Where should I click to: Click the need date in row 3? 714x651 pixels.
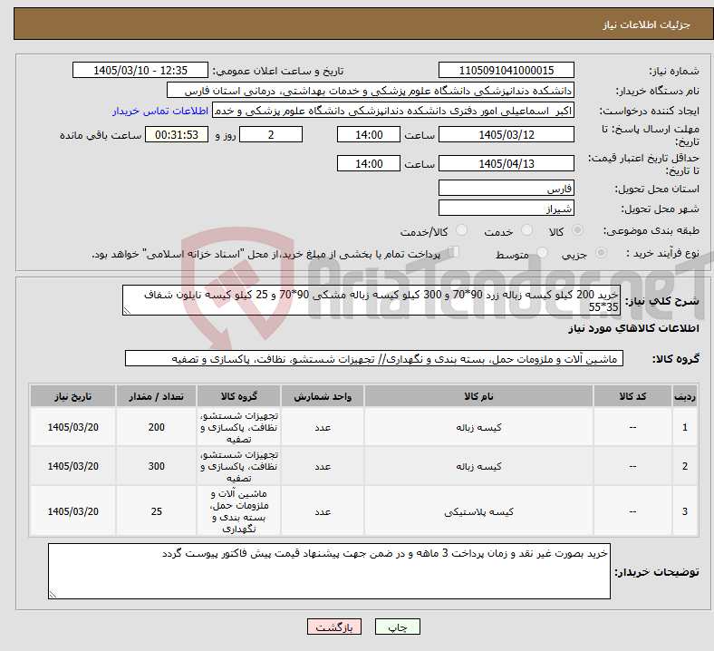72,511
